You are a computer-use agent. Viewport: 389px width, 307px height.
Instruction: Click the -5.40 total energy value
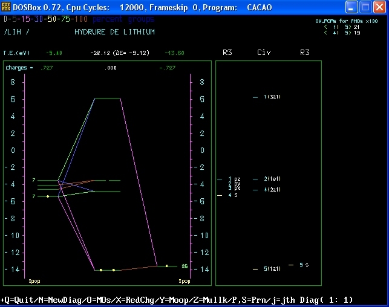click(54, 53)
